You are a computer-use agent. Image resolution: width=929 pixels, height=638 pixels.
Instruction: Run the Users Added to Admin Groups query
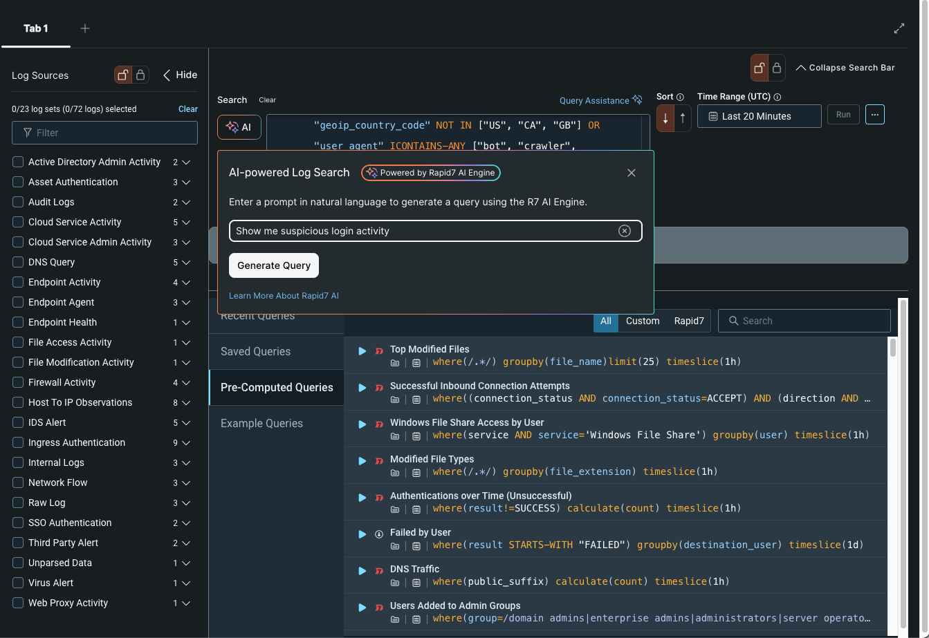(362, 608)
